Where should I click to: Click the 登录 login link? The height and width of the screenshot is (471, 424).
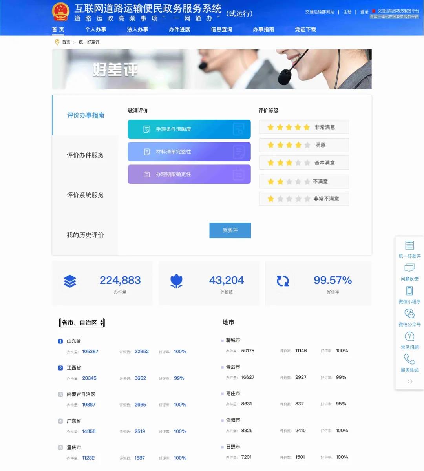(x=364, y=12)
